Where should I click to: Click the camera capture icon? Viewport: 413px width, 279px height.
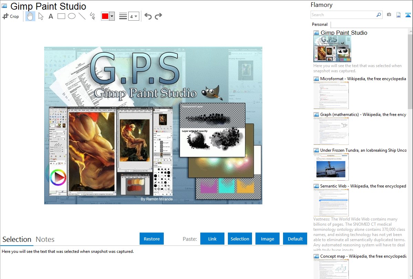[x=389, y=15]
